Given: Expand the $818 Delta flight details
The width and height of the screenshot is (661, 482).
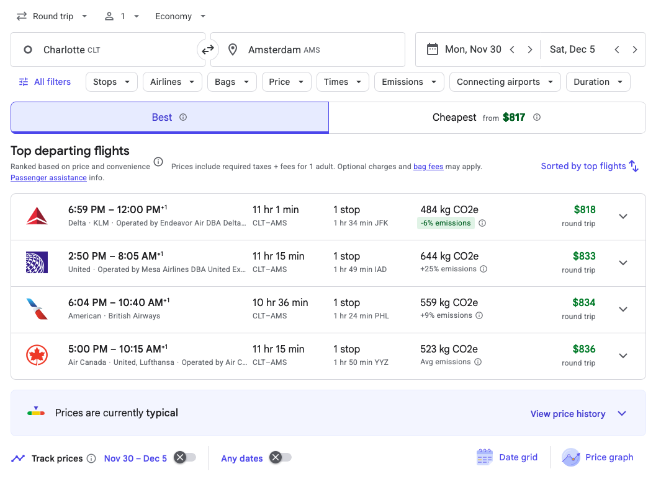Looking at the screenshot, I should pyautogui.click(x=623, y=216).
